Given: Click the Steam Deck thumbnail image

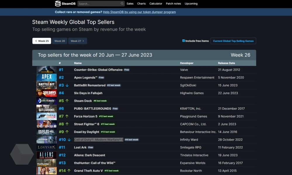Looking at the screenshot, I should tap(46, 101).
